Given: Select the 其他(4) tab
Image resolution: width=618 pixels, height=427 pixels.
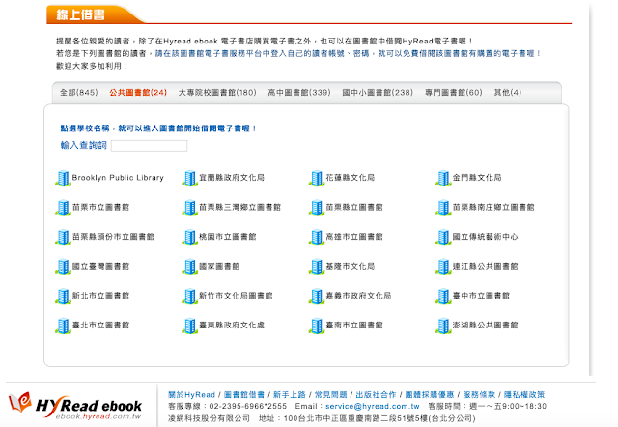Looking at the screenshot, I should point(508,93).
